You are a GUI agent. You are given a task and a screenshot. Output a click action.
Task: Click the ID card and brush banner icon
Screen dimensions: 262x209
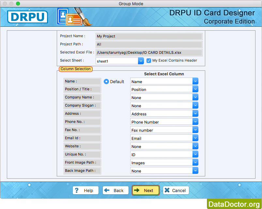[74, 17]
